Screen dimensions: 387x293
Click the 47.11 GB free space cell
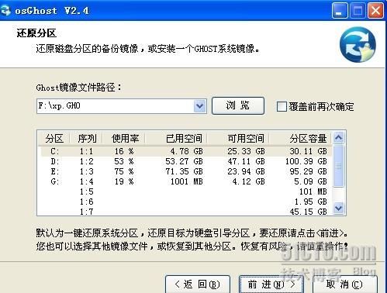(246, 161)
